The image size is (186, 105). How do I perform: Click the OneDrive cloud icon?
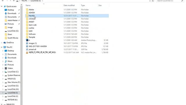(x=5, y=43)
